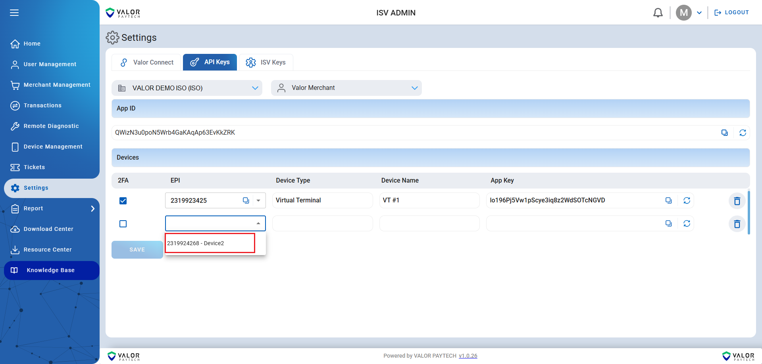Copy the VT #1 App Key
762x364 pixels.
pyautogui.click(x=669, y=200)
